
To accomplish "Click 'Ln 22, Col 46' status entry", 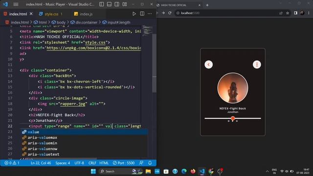I will [x=41, y=163].
